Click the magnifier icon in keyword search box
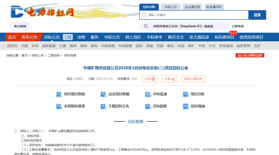The image size is (279, 155). (x=144, y=15)
